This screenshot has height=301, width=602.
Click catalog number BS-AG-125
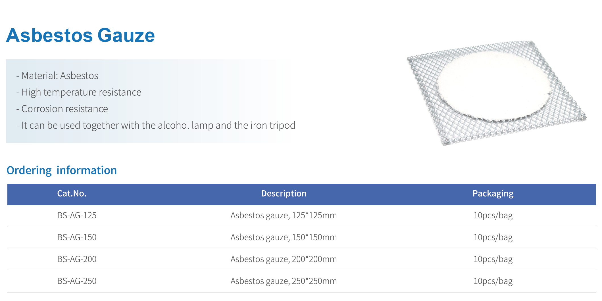[77, 216]
